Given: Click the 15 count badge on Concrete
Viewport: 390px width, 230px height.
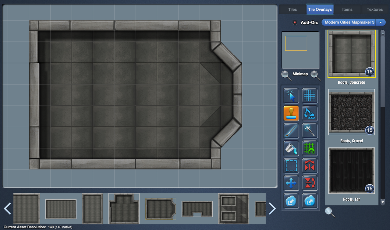Looking at the screenshot, I should point(370,72).
